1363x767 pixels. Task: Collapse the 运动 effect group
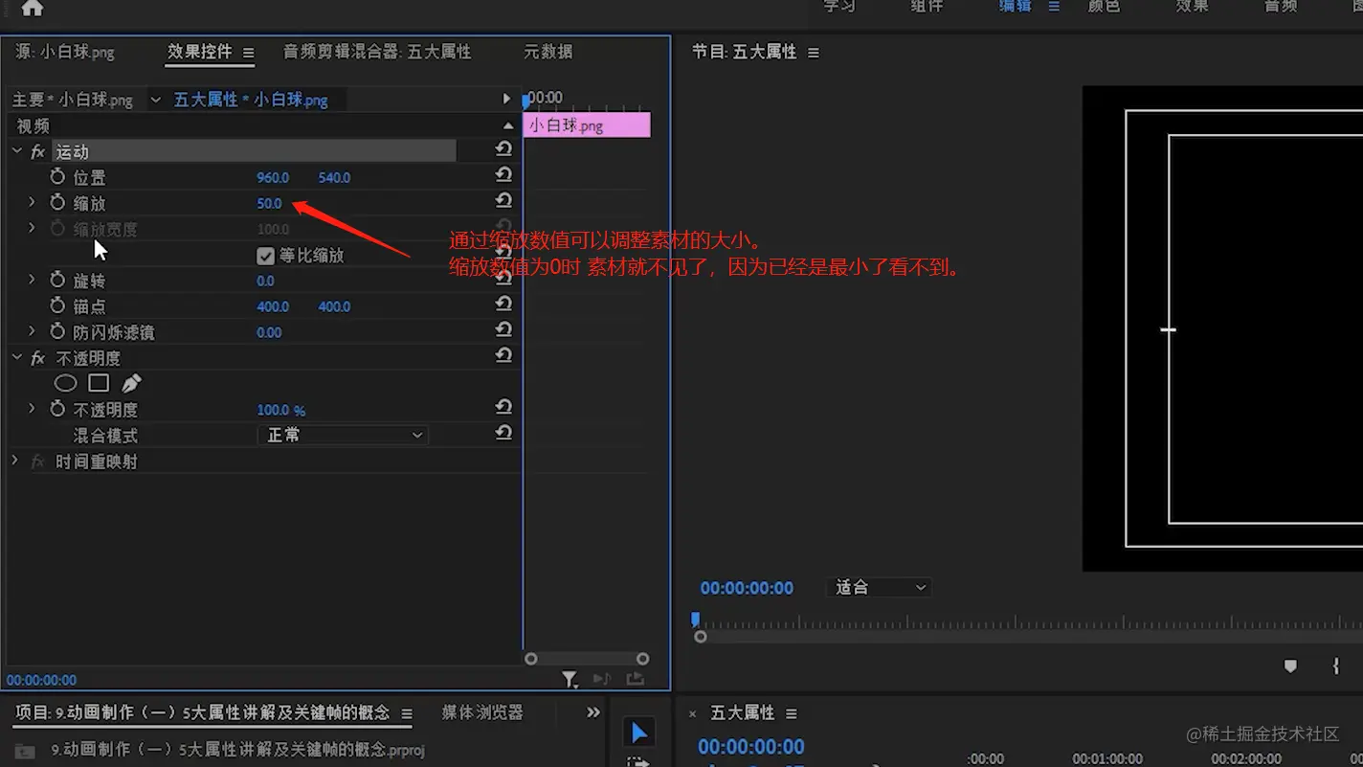tap(16, 151)
